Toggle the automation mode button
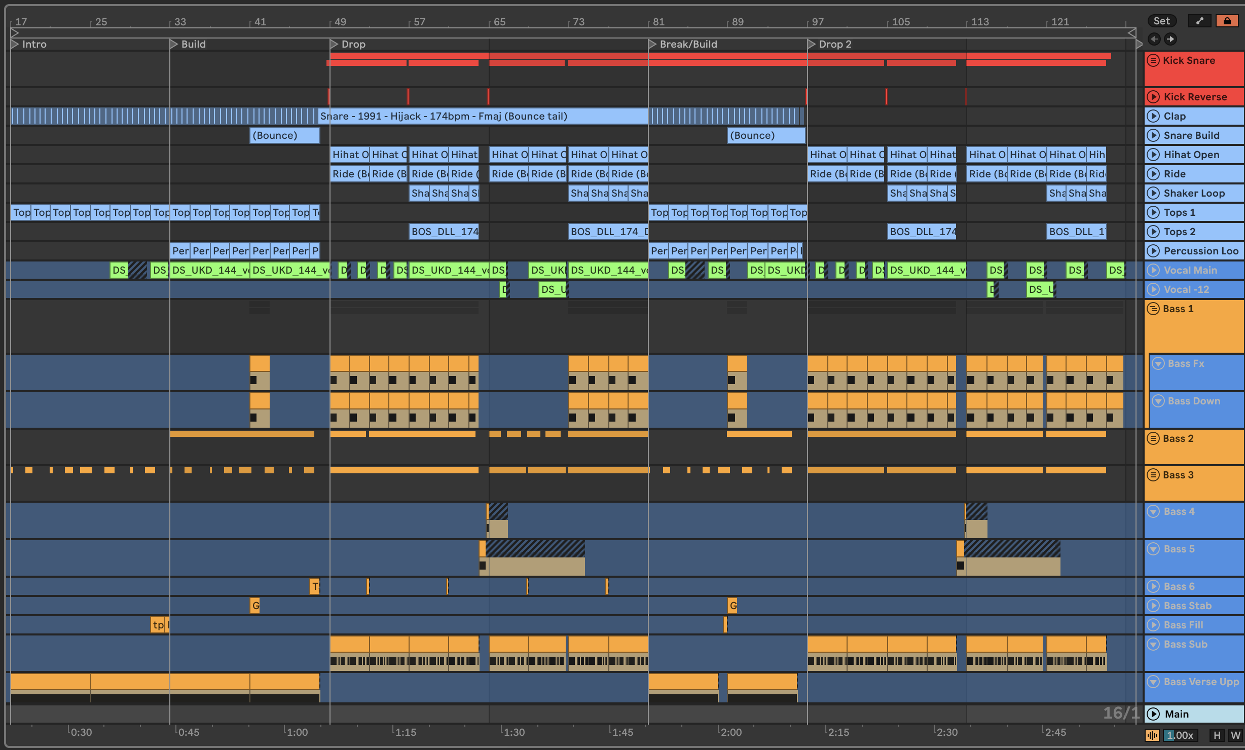The image size is (1245, 750). tap(1199, 21)
